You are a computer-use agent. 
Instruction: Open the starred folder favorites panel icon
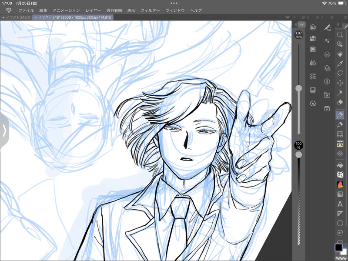point(327,95)
